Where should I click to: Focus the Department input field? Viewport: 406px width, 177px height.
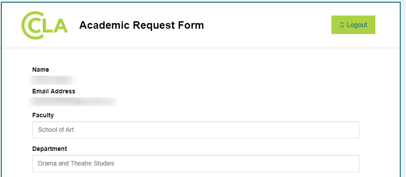[x=195, y=163]
